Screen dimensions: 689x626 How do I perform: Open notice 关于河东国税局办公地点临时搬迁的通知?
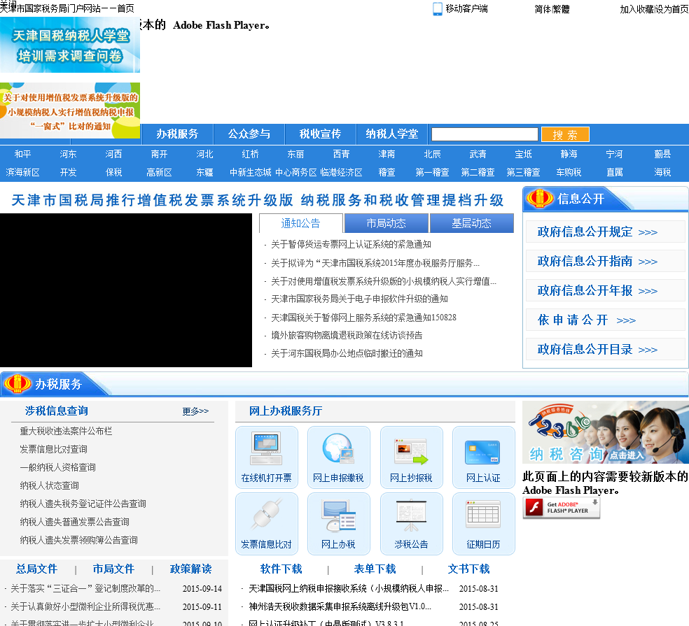[x=347, y=353]
